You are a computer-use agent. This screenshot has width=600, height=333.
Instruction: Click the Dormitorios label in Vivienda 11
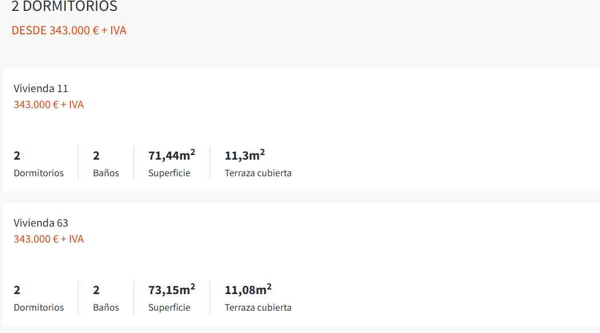pyautogui.click(x=38, y=173)
